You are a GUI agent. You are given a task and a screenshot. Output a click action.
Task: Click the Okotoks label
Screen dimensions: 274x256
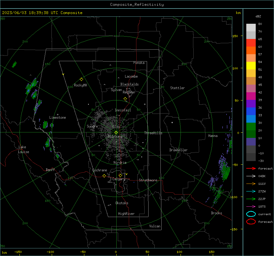coord(122,203)
